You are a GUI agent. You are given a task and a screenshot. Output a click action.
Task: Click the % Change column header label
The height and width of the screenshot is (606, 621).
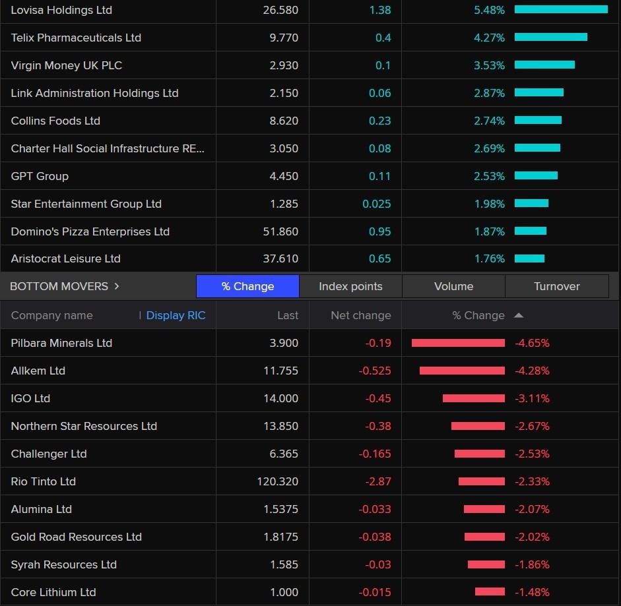(x=478, y=315)
